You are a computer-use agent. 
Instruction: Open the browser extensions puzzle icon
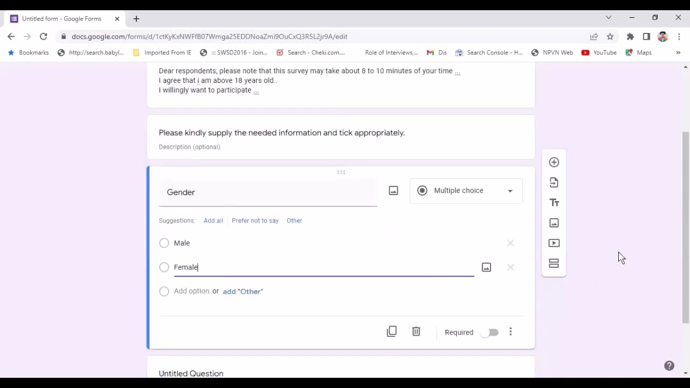pos(630,37)
